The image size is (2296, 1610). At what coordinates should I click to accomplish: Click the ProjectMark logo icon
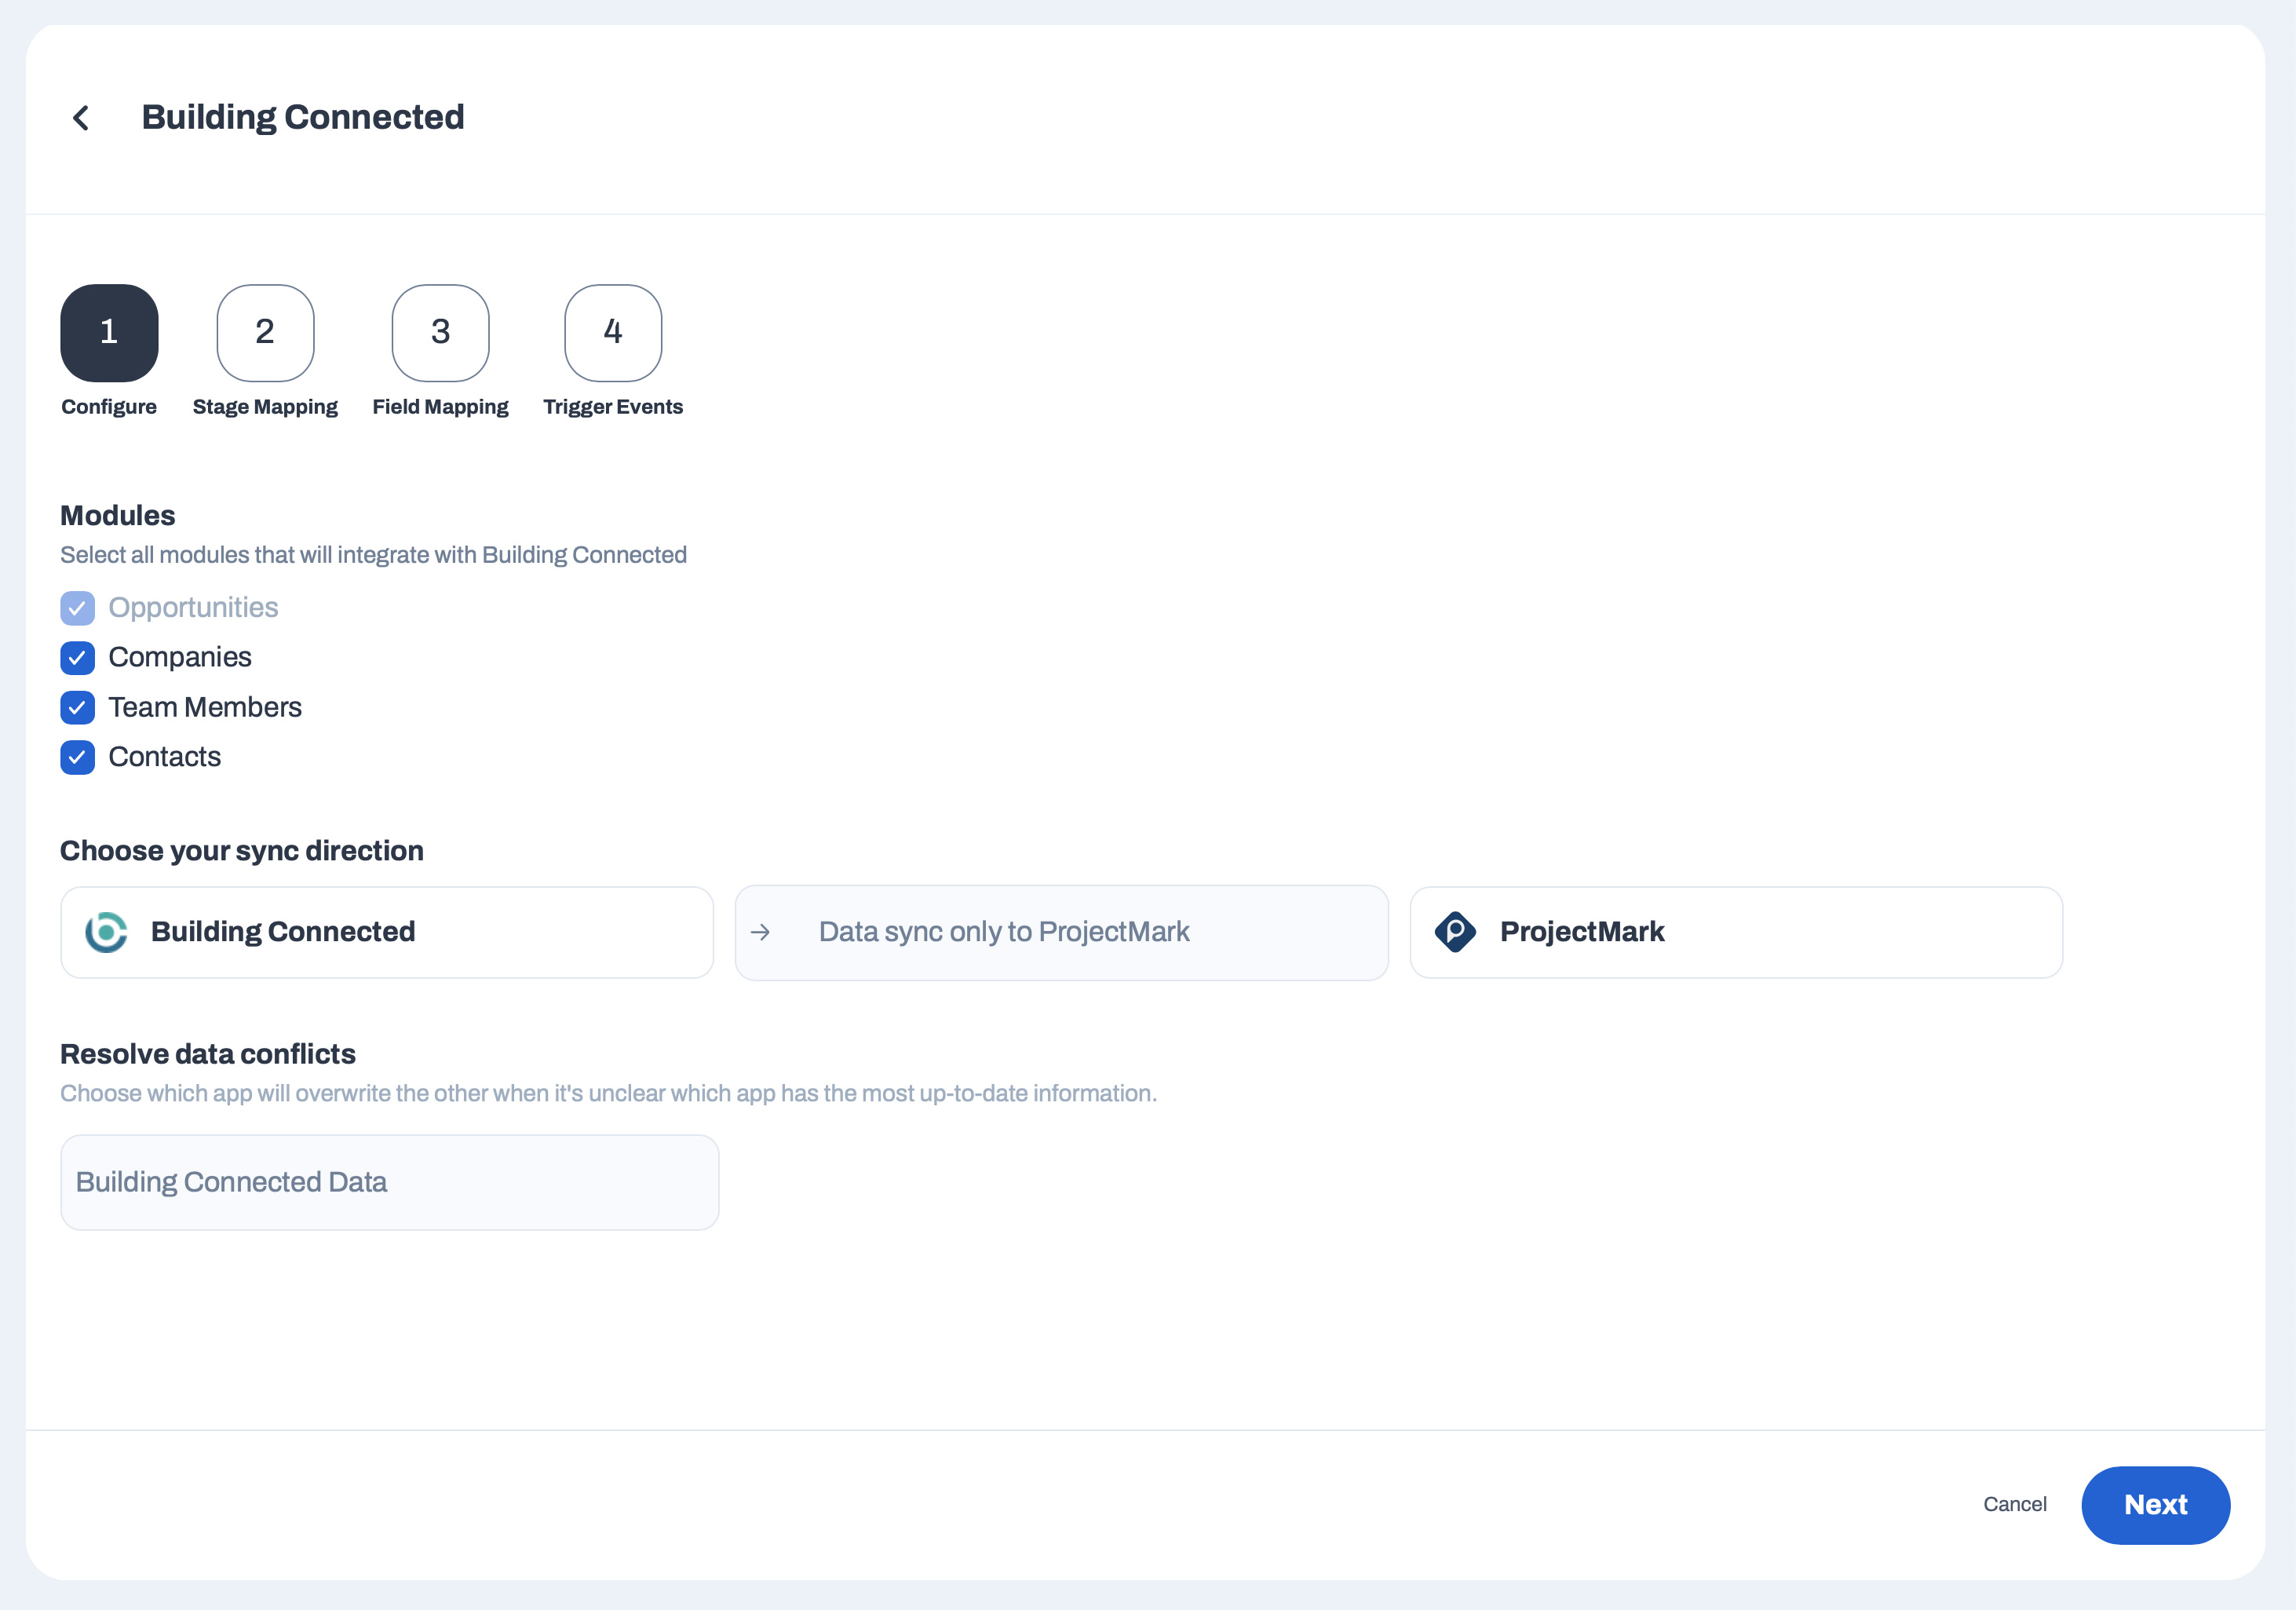pyautogui.click(x=1455, y=932)
